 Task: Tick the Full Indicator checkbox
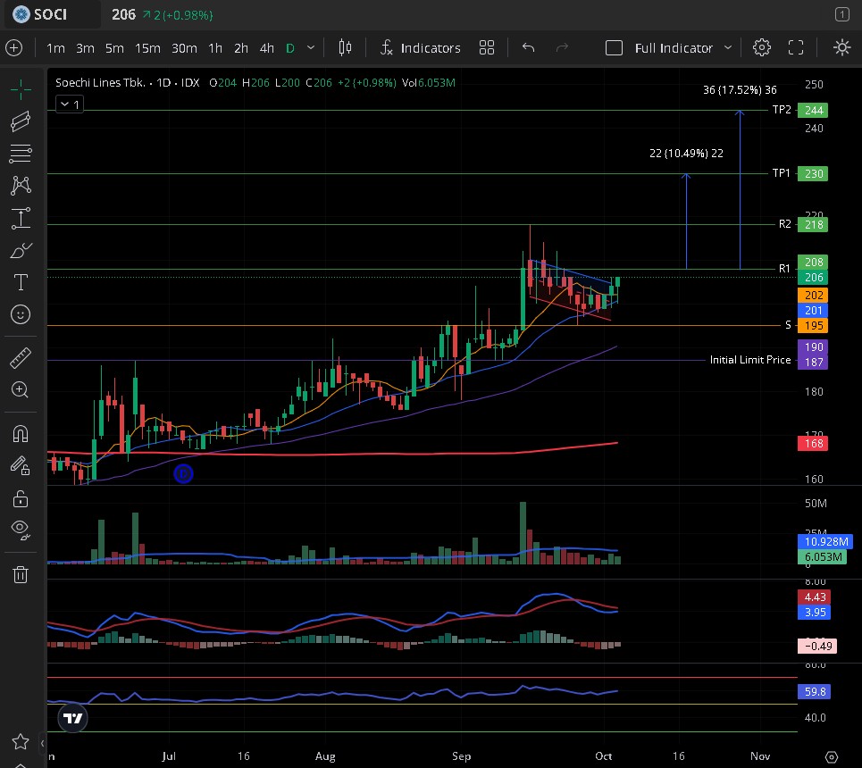coord(614,48)
